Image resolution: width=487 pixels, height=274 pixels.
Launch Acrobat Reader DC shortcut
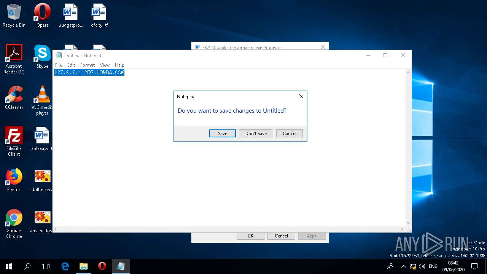[x=14, y=59]
